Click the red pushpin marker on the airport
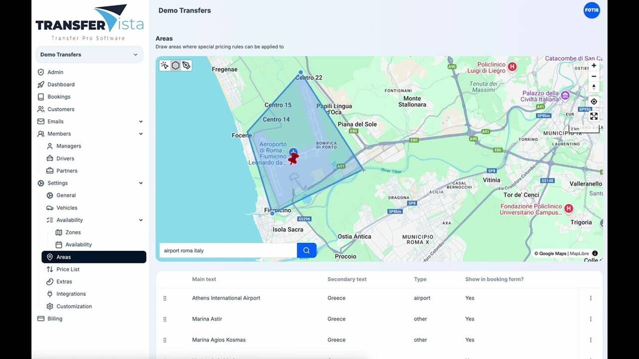Viewport: 639px width, 359px height. click(x=293, y=158)
